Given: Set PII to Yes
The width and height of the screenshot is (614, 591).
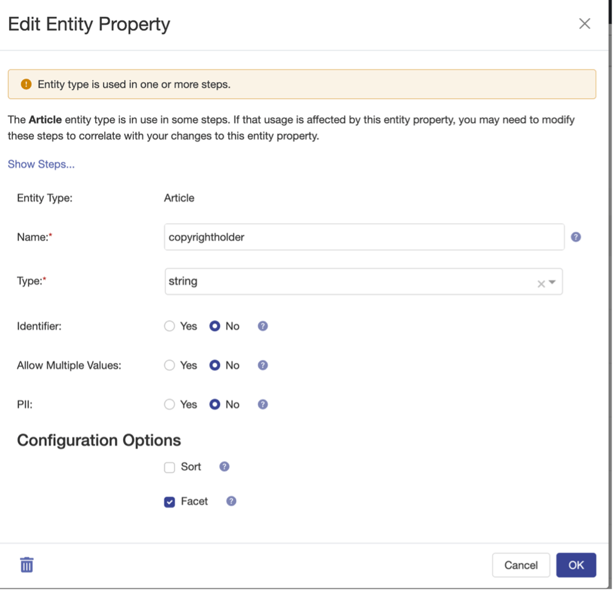Looking at the screenshot, I should [170, 405].
